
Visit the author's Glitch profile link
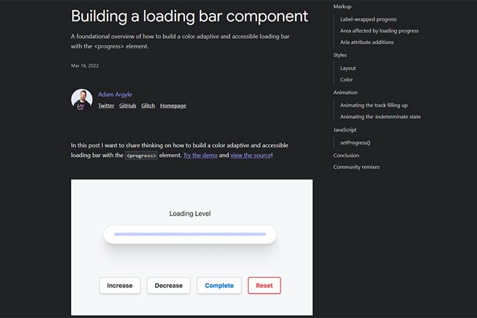(x=148, y=106)
